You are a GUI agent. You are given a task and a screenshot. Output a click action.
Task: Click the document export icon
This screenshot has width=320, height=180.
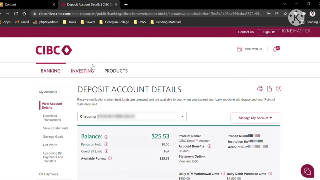(x=269, y=88)
